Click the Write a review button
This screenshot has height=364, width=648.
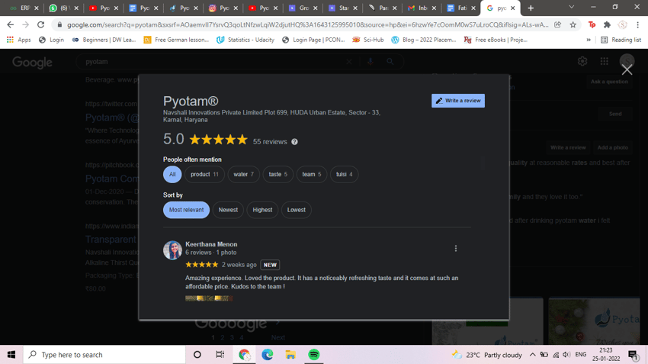pos(458,101)
